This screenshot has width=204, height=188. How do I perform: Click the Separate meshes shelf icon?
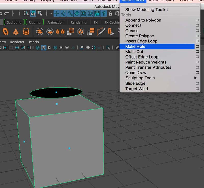coord(50,32)
